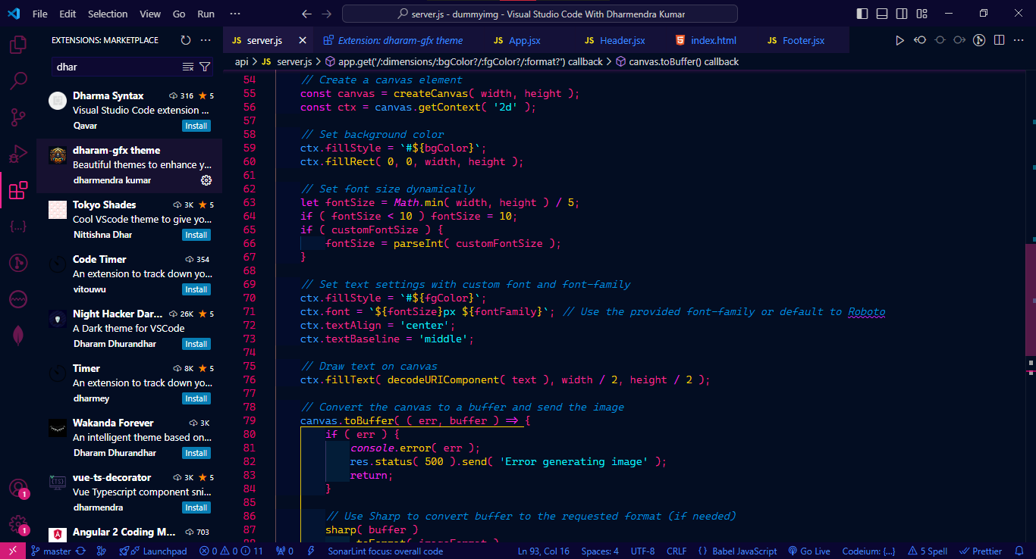This screenshot has height=559, width=1036.
Task: Open the File menu
Action: pos(40,14)
